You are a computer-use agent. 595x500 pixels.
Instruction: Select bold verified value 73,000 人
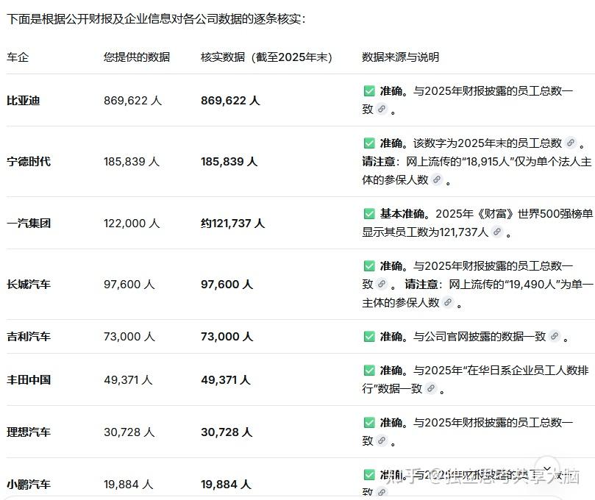pyautogui.click(x=227, y=337)
